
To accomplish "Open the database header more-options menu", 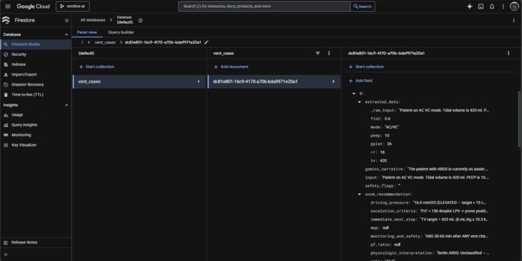I will coord(514,20).
